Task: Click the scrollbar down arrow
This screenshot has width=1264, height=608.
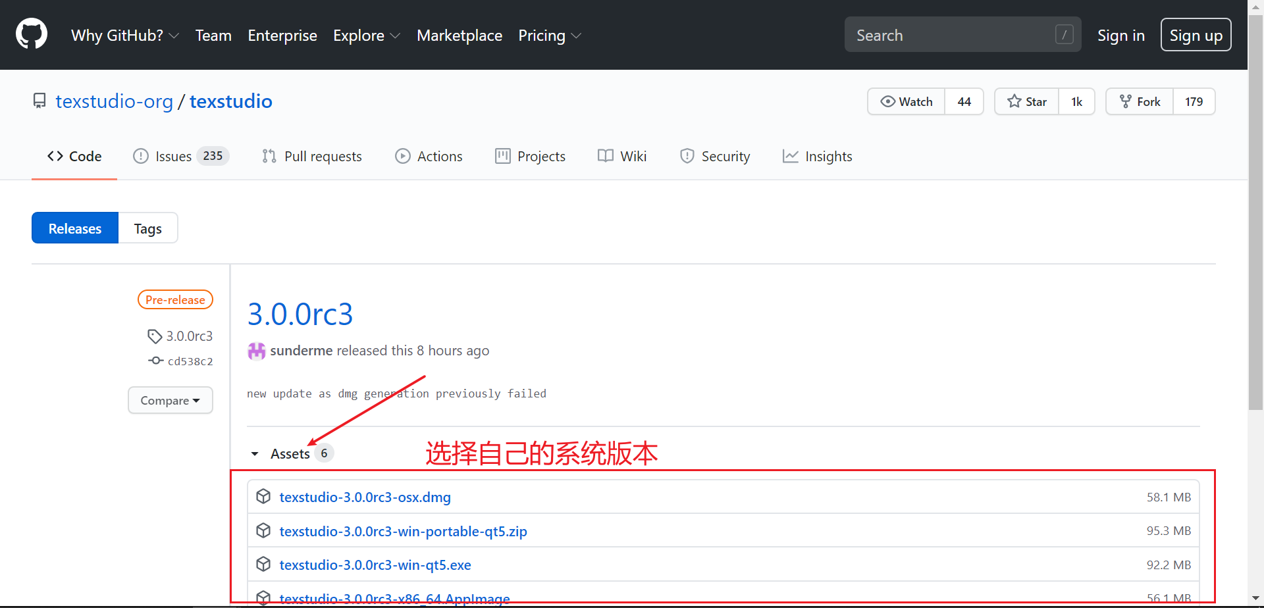Action: coord(1256,598)
